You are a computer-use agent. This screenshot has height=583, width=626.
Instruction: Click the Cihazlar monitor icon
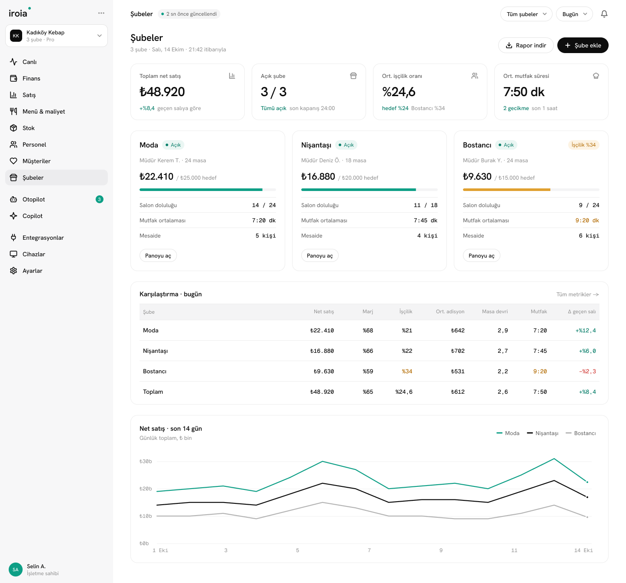pyautogui.click(x=13, y=254)
